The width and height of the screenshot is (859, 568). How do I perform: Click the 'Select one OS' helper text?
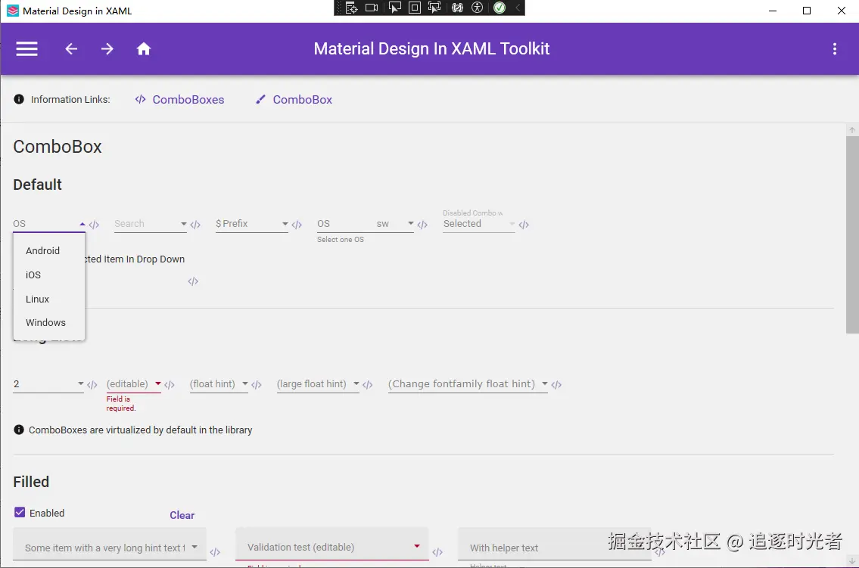coord(341,240)
